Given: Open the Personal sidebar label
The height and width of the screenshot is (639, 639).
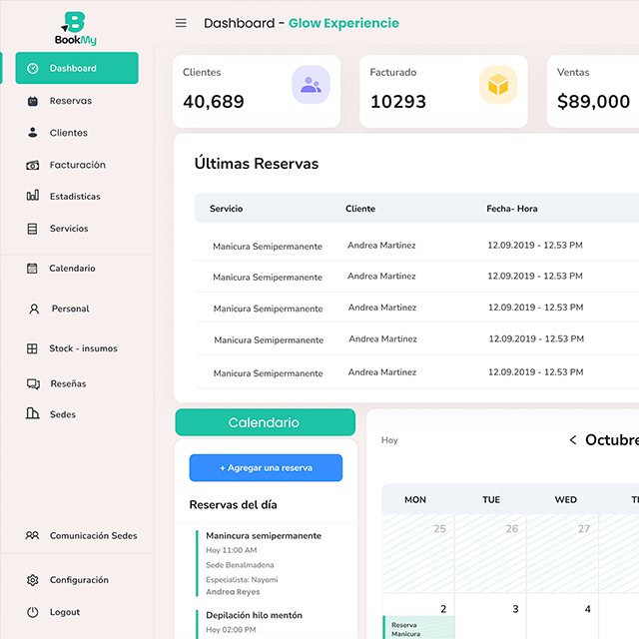Looking at the screenshot, I should tap(70, 309).
